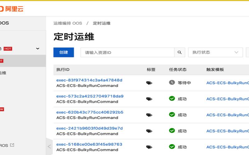
Task: Click tag icon for exec-620b43c775cc406292b5
Action: pos(149,115)
